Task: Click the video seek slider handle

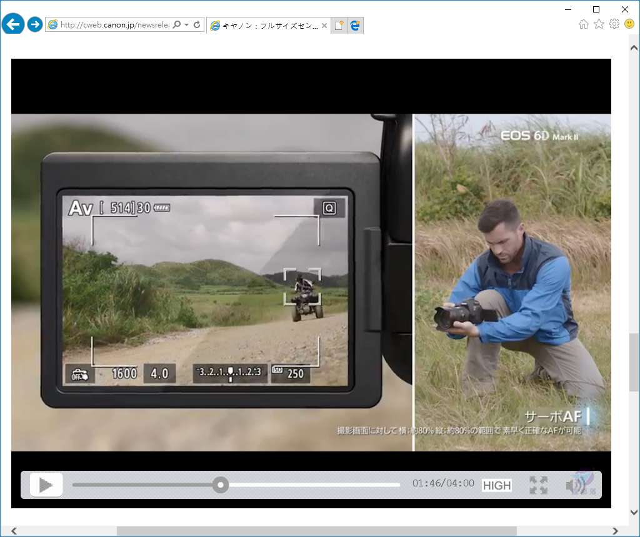Action: 221,485
